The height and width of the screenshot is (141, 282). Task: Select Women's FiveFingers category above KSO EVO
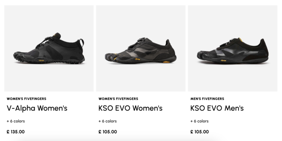click(118, 99)
